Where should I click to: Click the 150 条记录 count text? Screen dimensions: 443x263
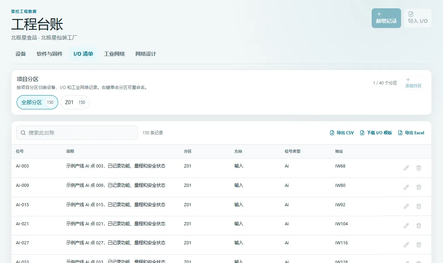tap(153, 133)
